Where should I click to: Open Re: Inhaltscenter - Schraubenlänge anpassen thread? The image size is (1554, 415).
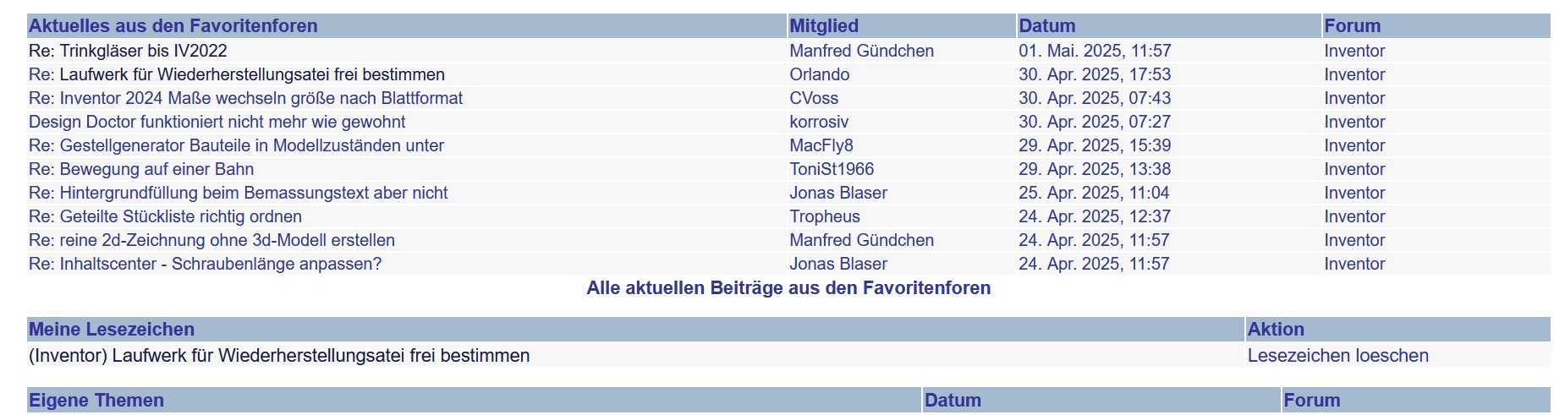click(x=205, y=264)
